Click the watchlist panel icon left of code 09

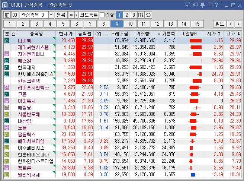click(x=7, y=15)
